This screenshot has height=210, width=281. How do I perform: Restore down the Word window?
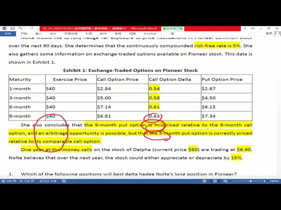click(x=269, y=28)
